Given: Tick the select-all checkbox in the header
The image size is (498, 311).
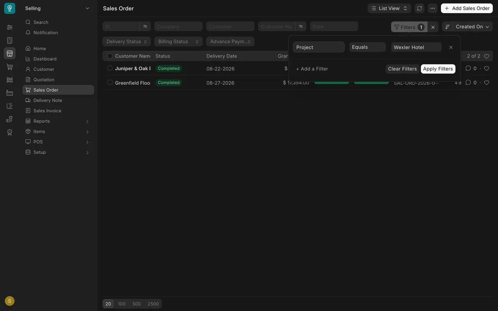Looking at the screenshot, I should pos(110,56).
